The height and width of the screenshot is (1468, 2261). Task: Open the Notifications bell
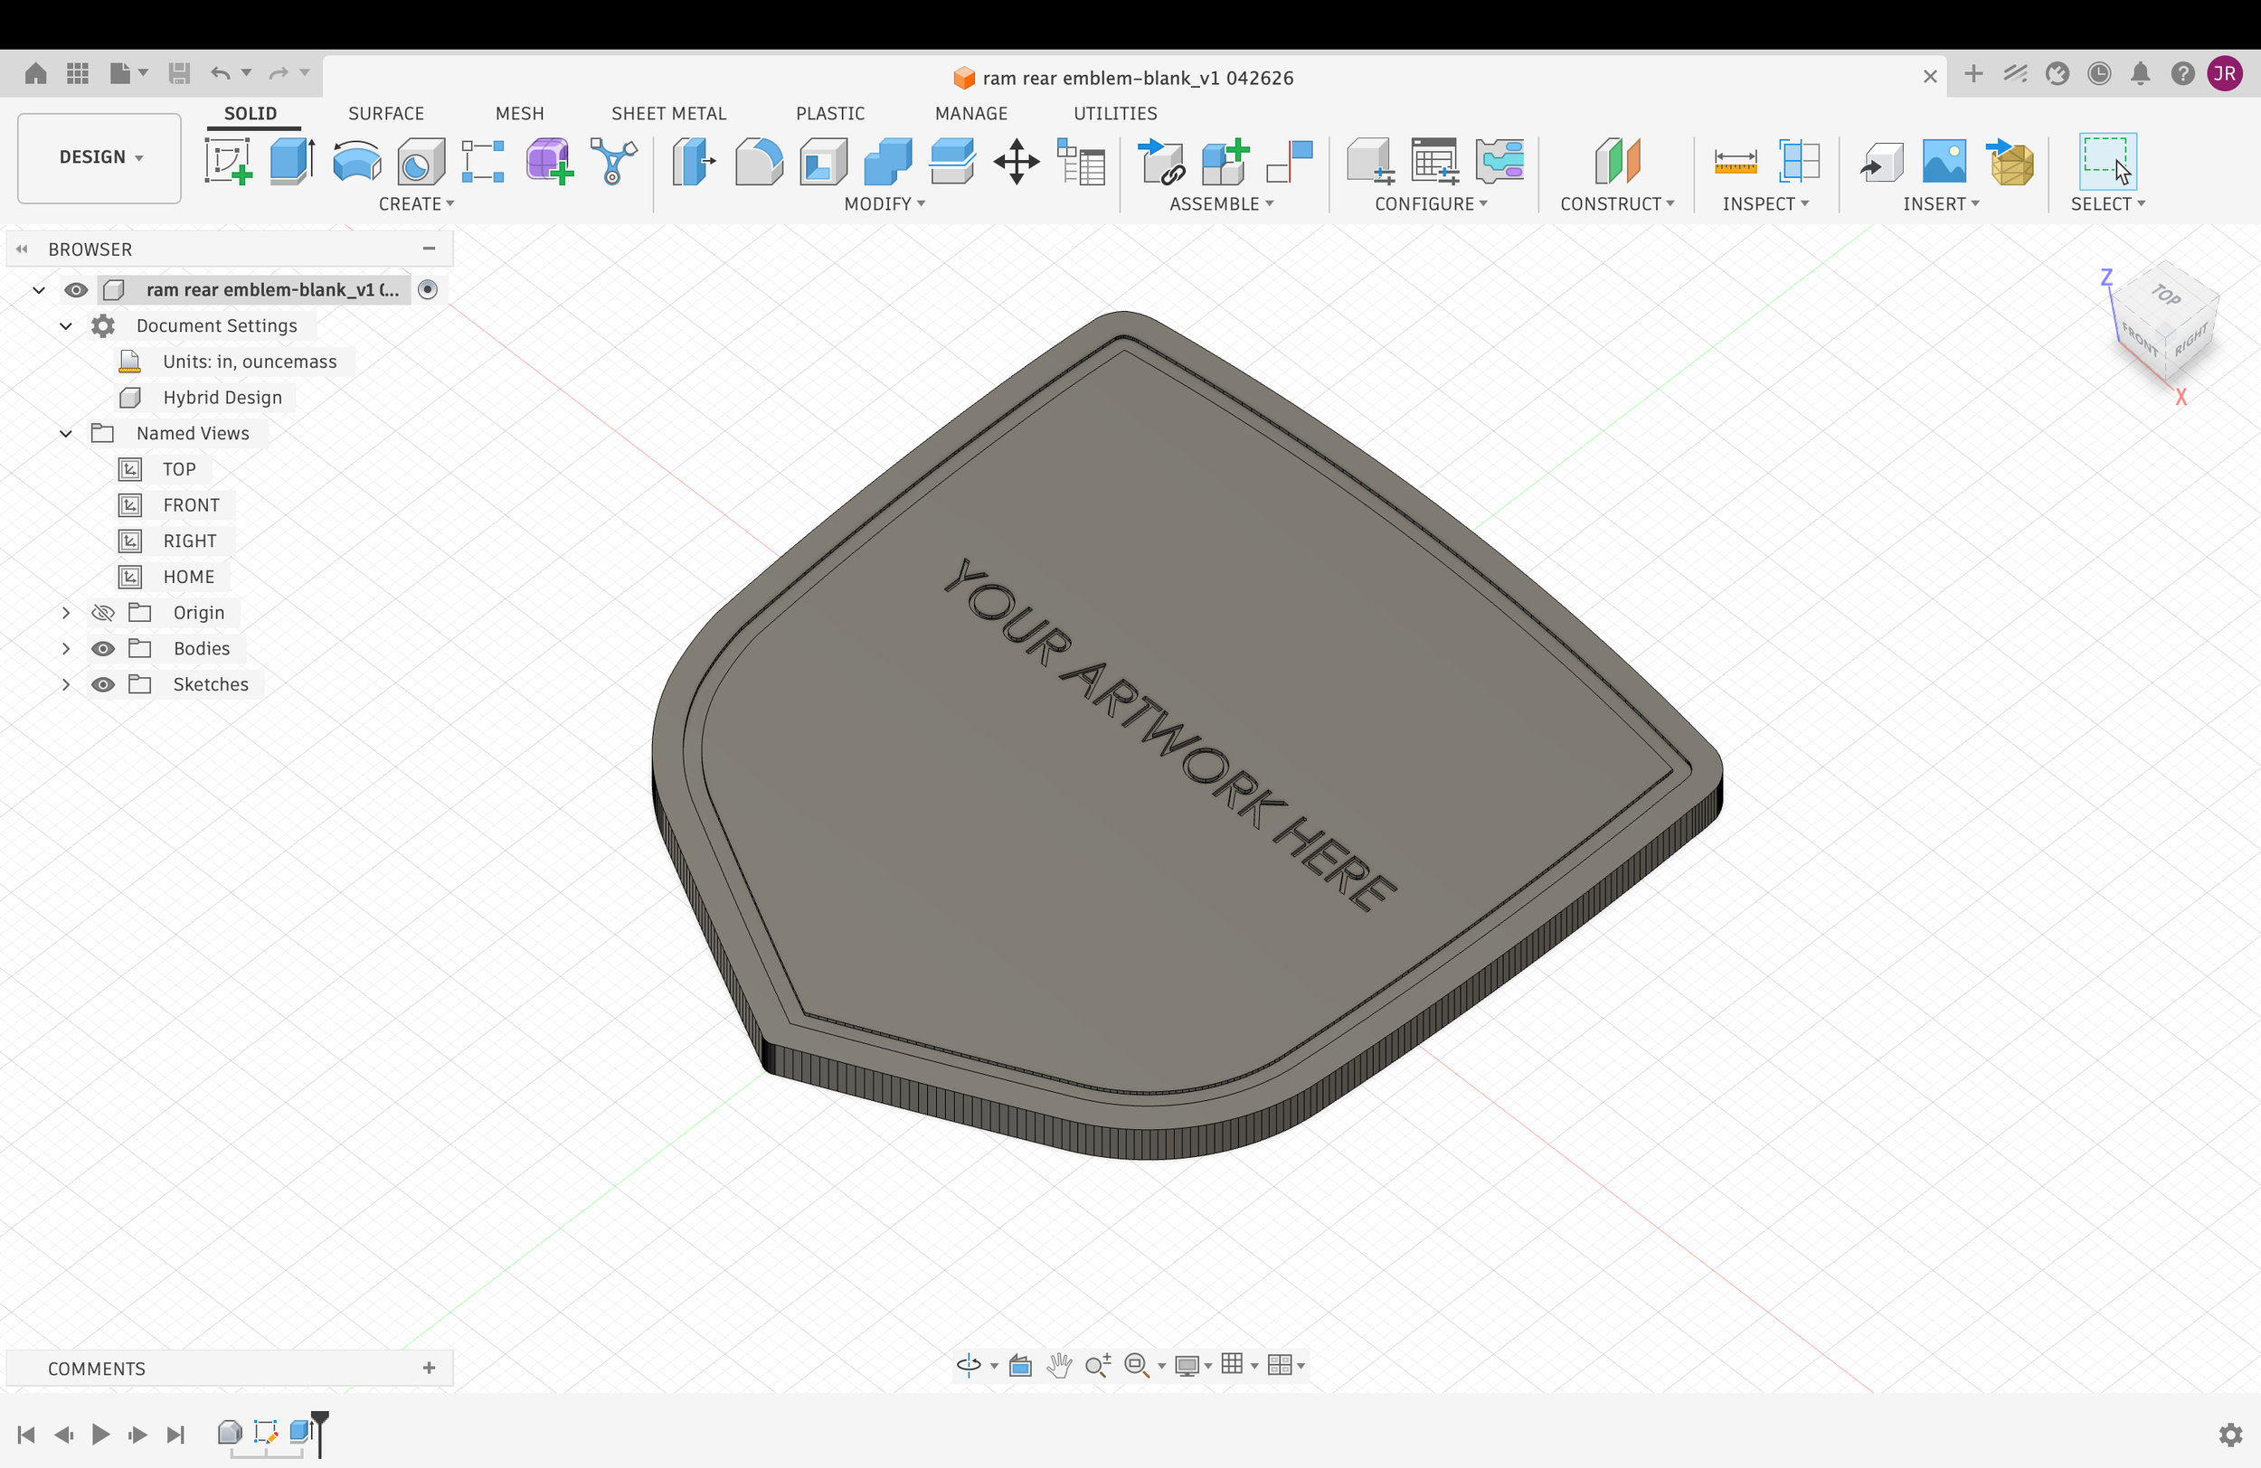pyautogui.click(x=2141, y=73)
